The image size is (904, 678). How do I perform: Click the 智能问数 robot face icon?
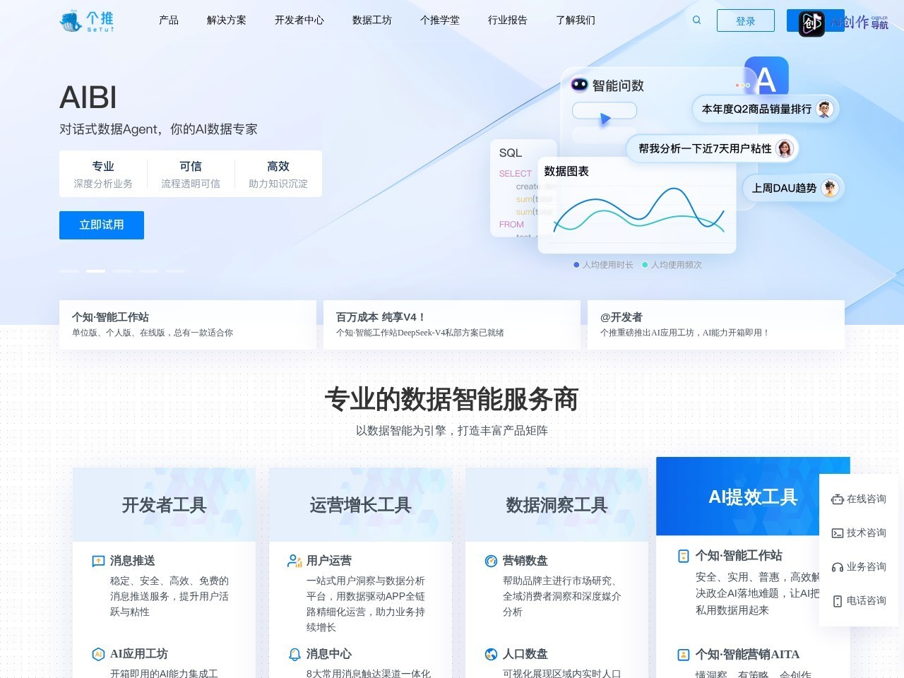[x=579, y=85]
